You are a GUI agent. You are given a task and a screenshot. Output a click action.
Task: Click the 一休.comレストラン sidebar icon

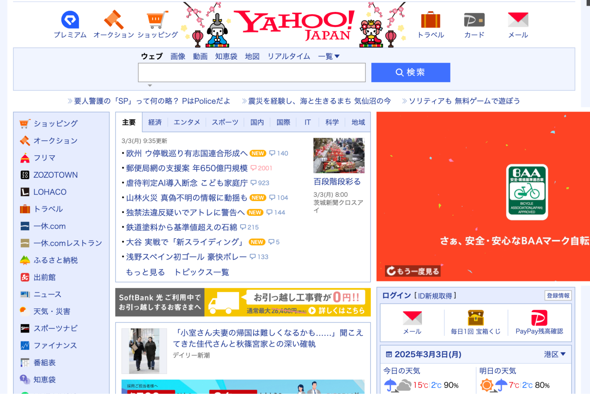point(25,243)
